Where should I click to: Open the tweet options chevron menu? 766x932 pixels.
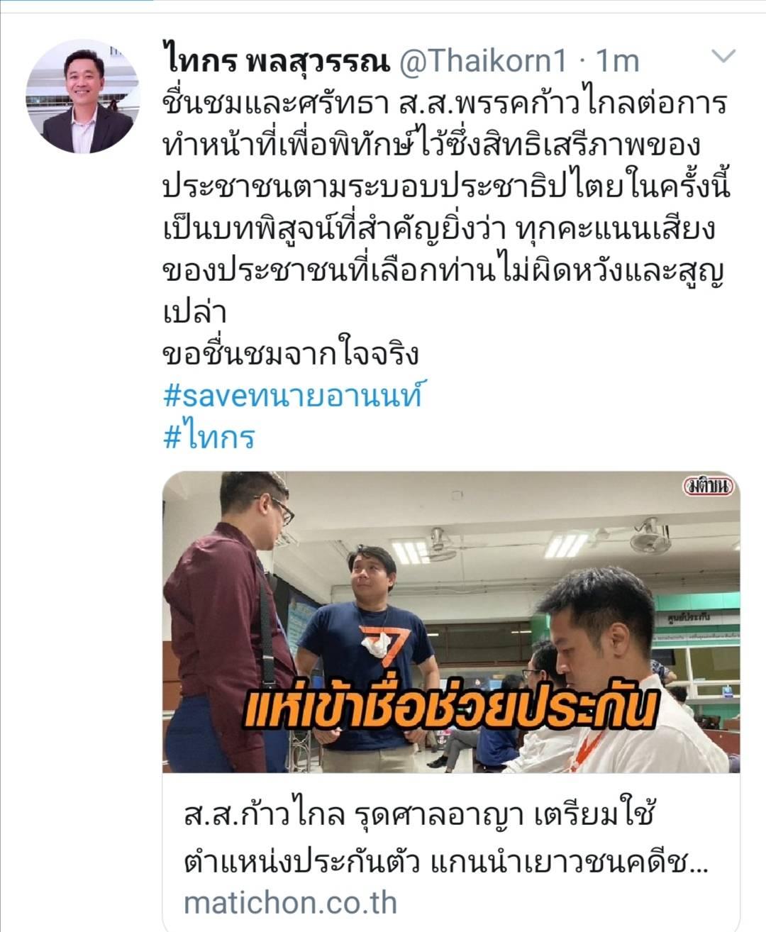pos(723,57)
